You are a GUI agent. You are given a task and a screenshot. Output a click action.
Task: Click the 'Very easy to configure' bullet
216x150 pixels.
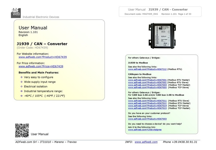coord(38,77)
